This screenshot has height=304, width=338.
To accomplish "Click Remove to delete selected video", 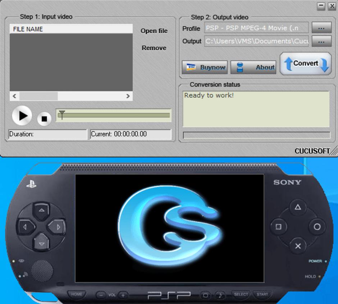I will point(154,48).
